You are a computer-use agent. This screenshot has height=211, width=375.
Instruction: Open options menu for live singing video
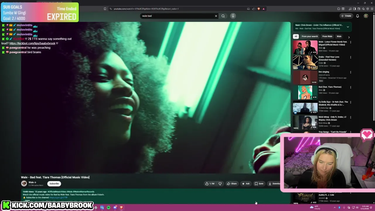(350, 72)
